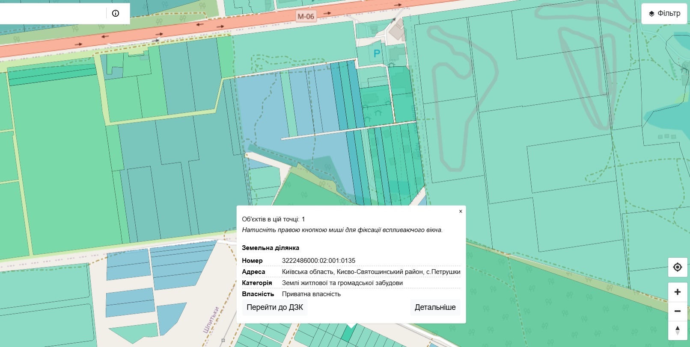This screenshot has height=347, width=690.
Task: Locate my position with the target icon
Action: [x=678, y=267]
